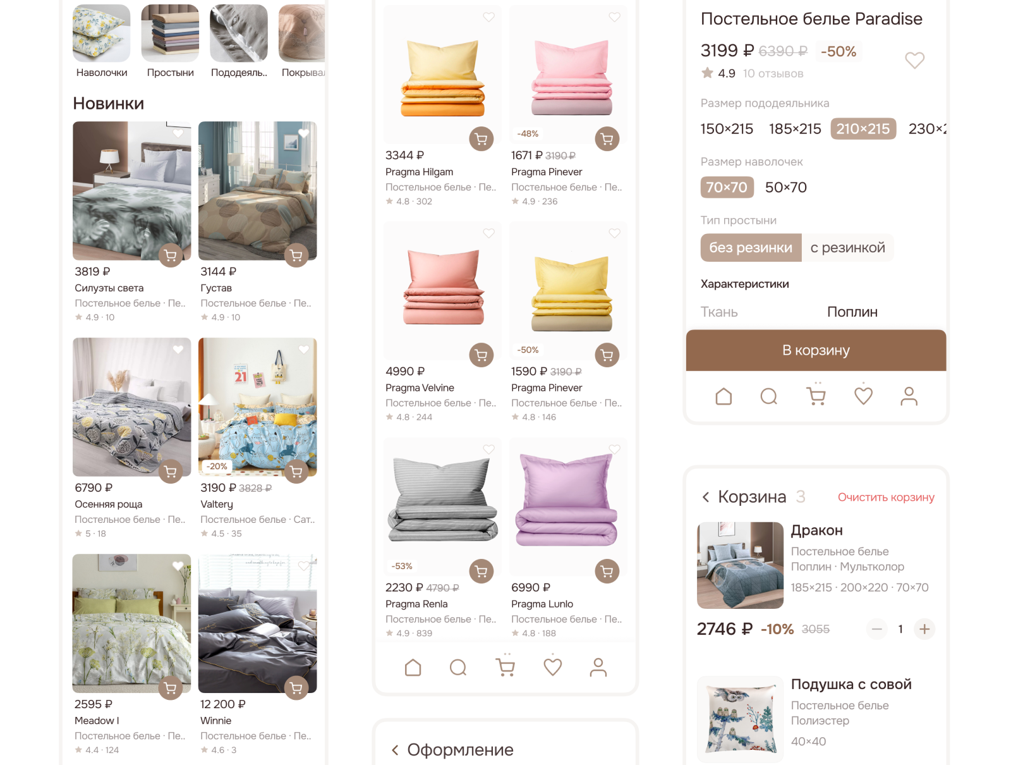Increase Дракон quantity with plus
Screen dimensions: 1011x765
click(924, 629)
